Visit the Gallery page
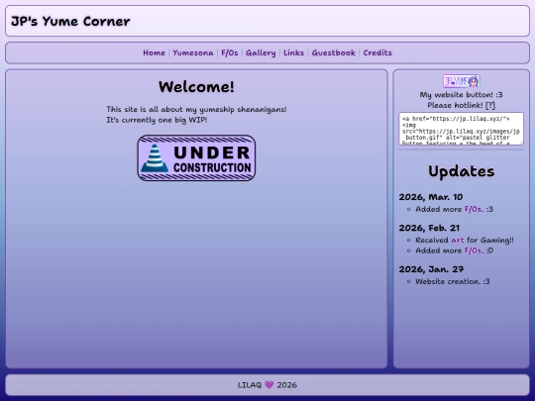Screen dimensions: 535x401 pos(261,52)
